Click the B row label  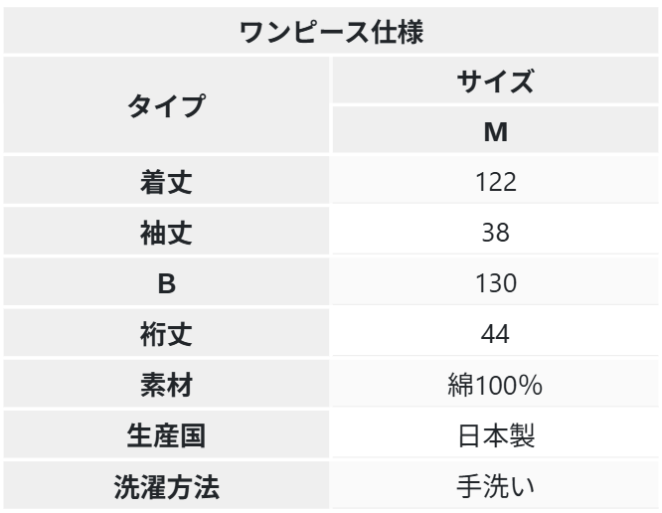pos(166,283)
